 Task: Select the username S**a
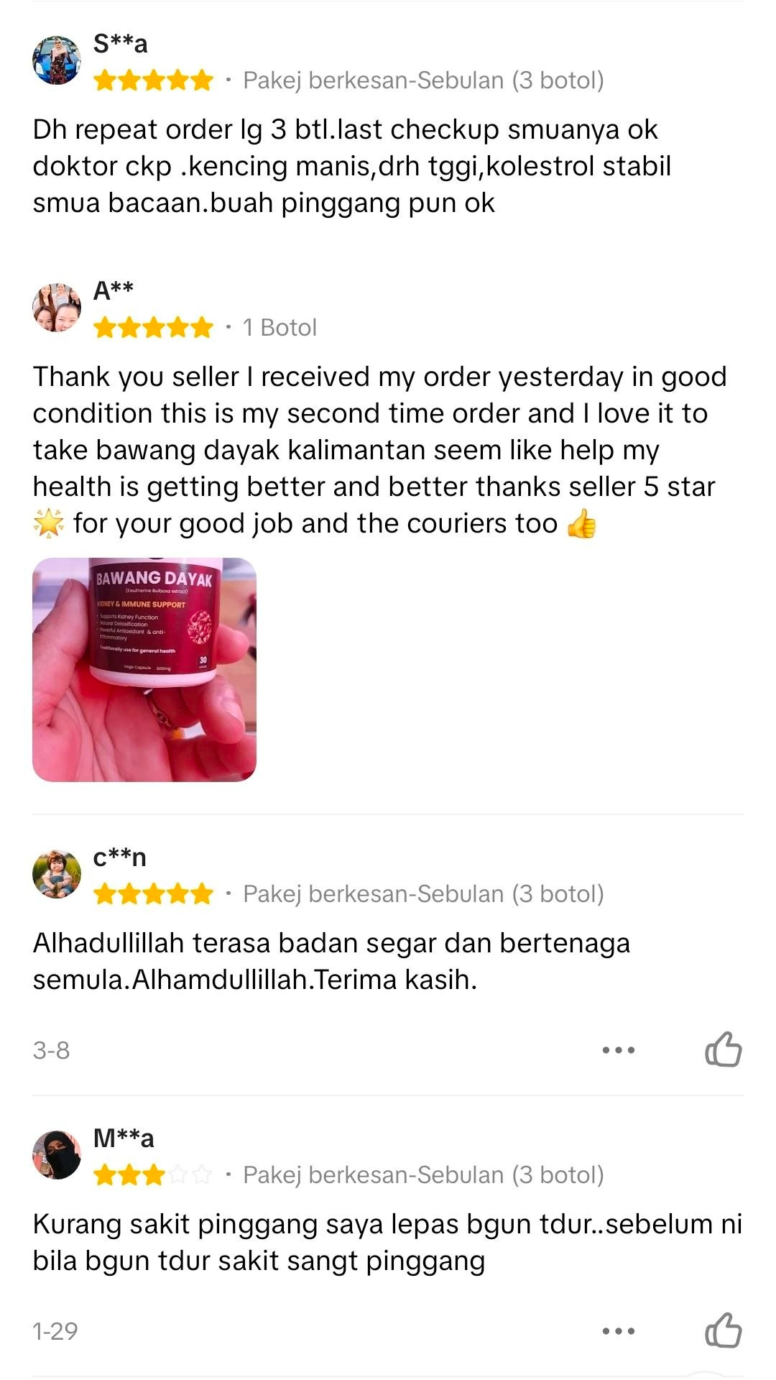tap(121, 44)
